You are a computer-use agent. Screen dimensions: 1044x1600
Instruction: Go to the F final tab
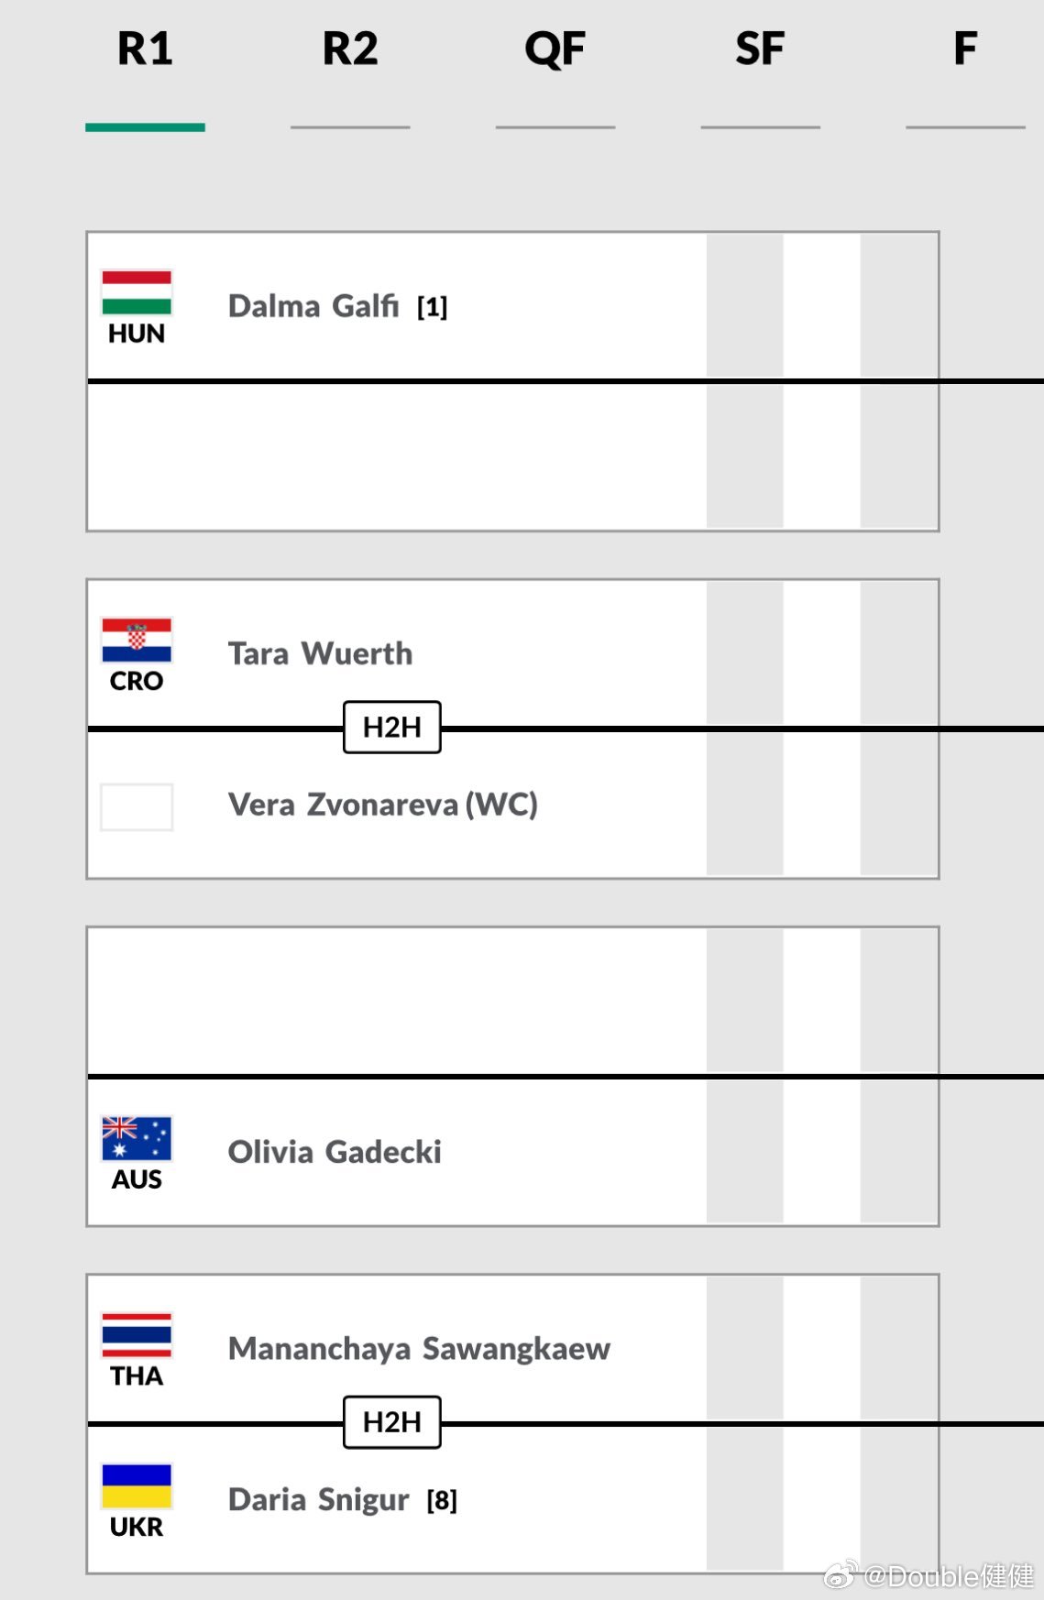point(964,49)
